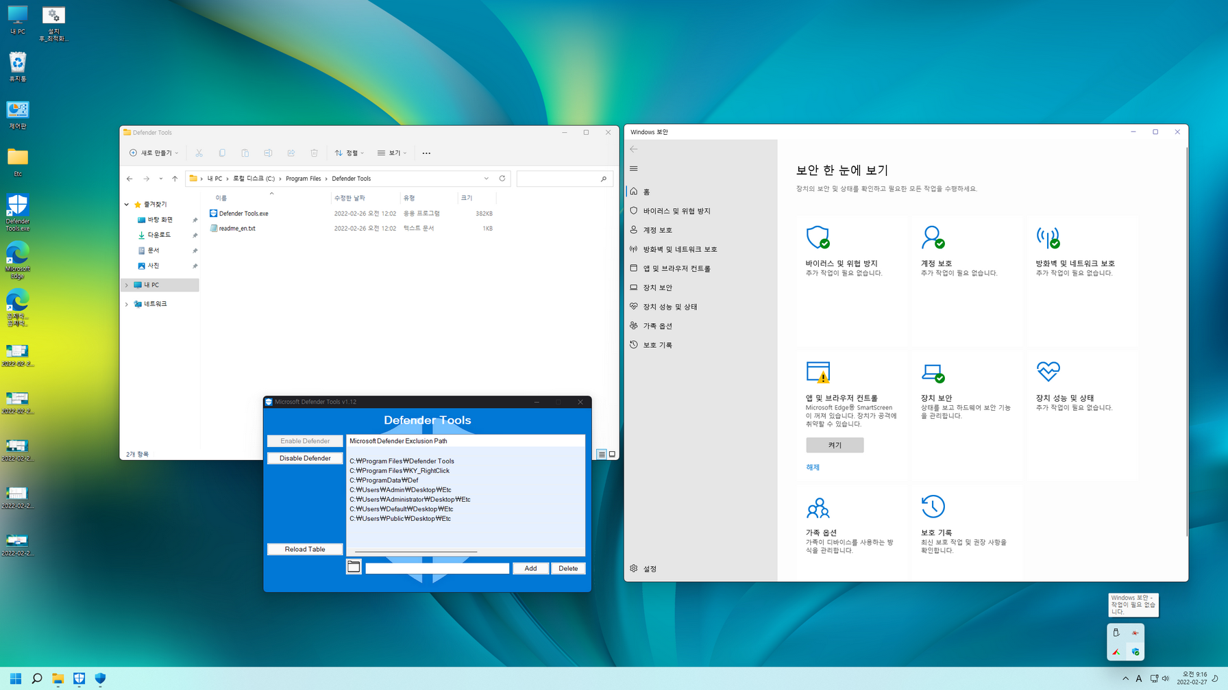The height and width of the screenshot is (690, 1228).
Task: Open Defender Tools.exe desktop shortcut
Action: 18,212
